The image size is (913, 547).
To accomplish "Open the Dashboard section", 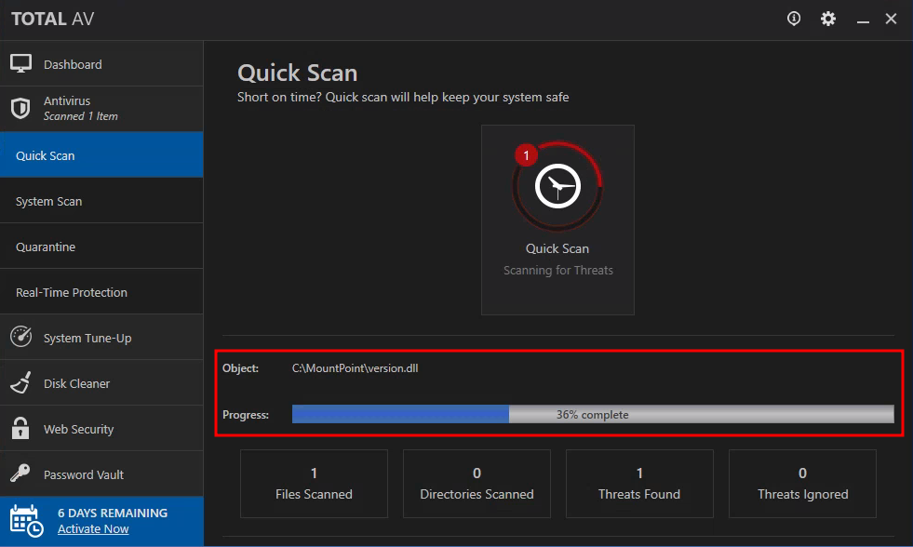I will pyautogui.click(x=101, y=64).
